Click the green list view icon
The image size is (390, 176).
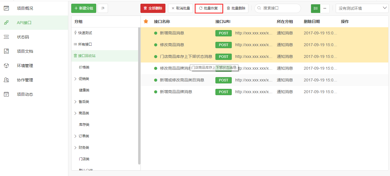click(x=315, y=8)
